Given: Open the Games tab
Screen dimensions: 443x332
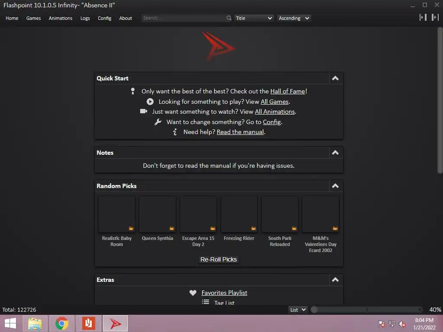Looking at the screenshot, I should (x=33, y=18).
